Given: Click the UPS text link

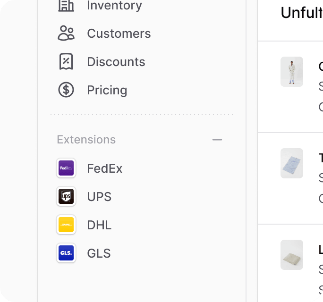Looking at the screenshot, I should tap(99, 197).
